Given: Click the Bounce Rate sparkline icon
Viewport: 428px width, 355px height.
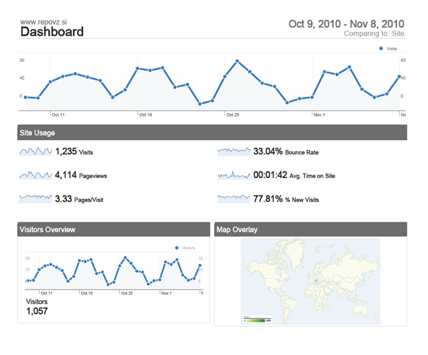Looking at the screenshot, I should point(234,151).
